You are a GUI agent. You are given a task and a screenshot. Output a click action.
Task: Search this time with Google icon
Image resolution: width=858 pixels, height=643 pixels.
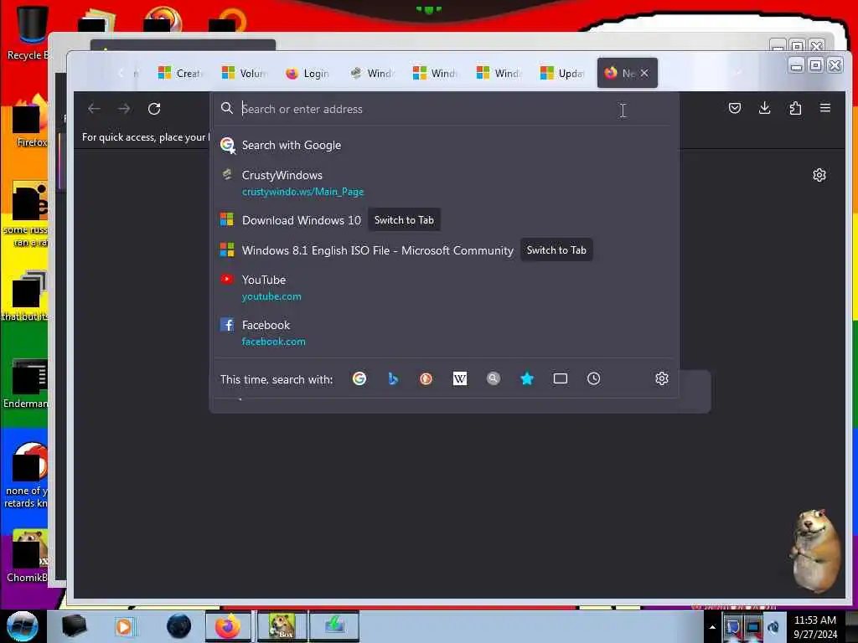click(x=359, y=378)
